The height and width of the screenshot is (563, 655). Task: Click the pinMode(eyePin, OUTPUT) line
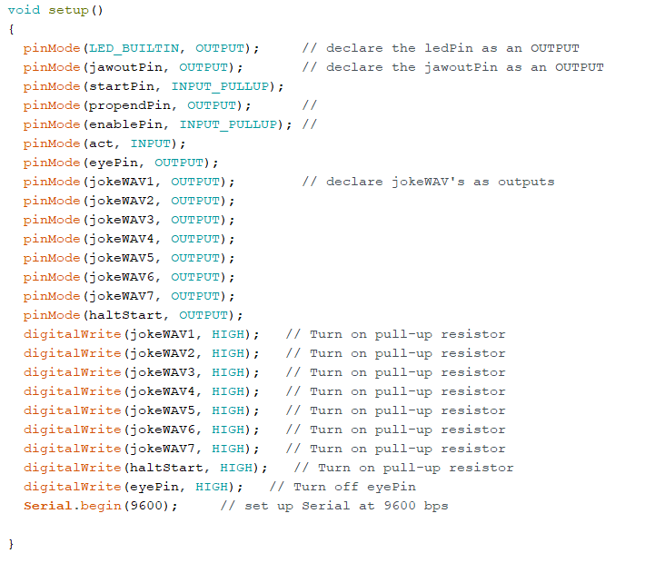coord(121,163)
